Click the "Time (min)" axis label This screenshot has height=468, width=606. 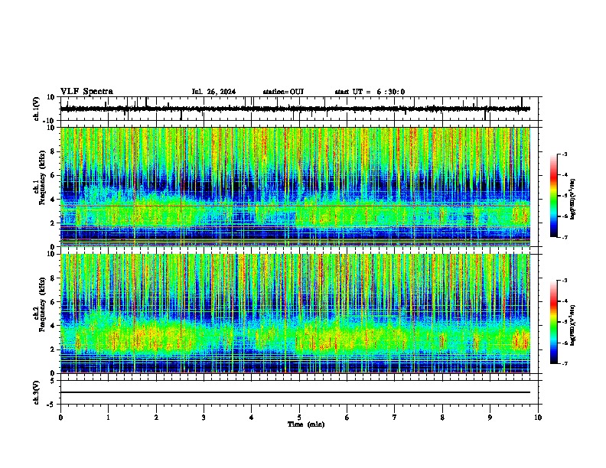pyautogui.click(x=306, y=424)
